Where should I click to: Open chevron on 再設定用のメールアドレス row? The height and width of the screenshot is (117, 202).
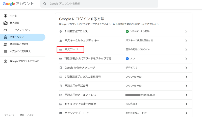(186, 95)
